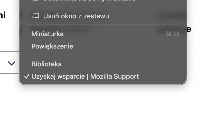Click the remove-window-from-set icon

35,16
